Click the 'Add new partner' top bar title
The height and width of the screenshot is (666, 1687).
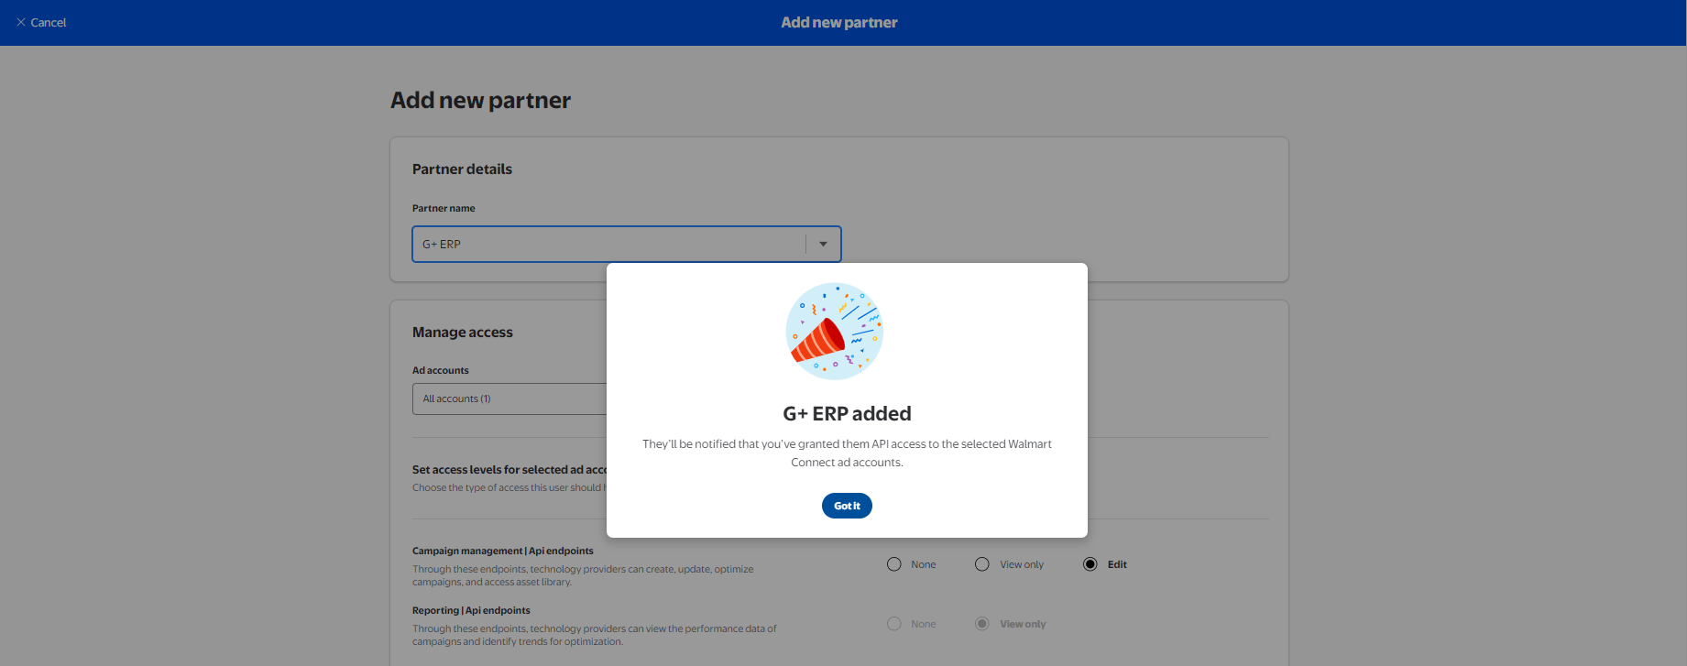click(x=839, y=23)
